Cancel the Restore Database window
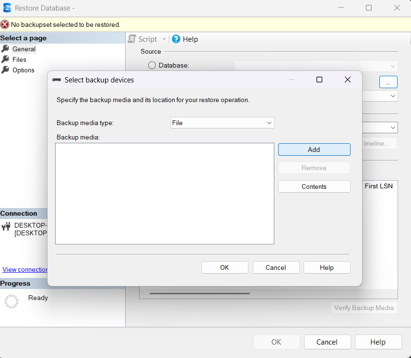The width and height of the screenshot is (411, 358). (x=327, y=342)
